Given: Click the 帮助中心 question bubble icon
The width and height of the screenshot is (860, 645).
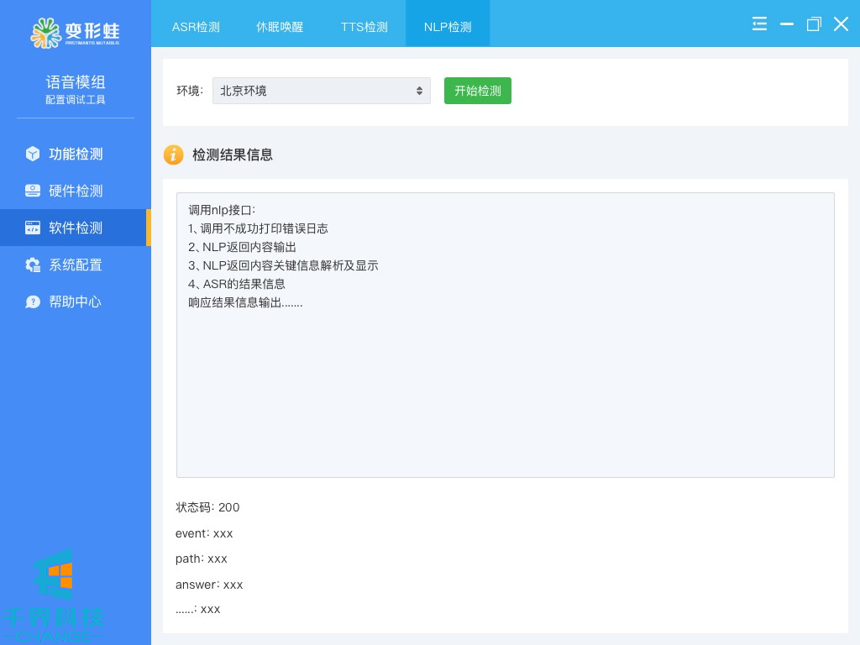Looking at the screenshot, I should [33, 302].
